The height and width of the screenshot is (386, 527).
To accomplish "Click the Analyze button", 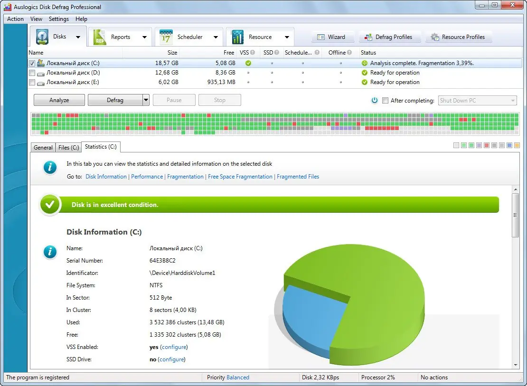I will point(59,100).
